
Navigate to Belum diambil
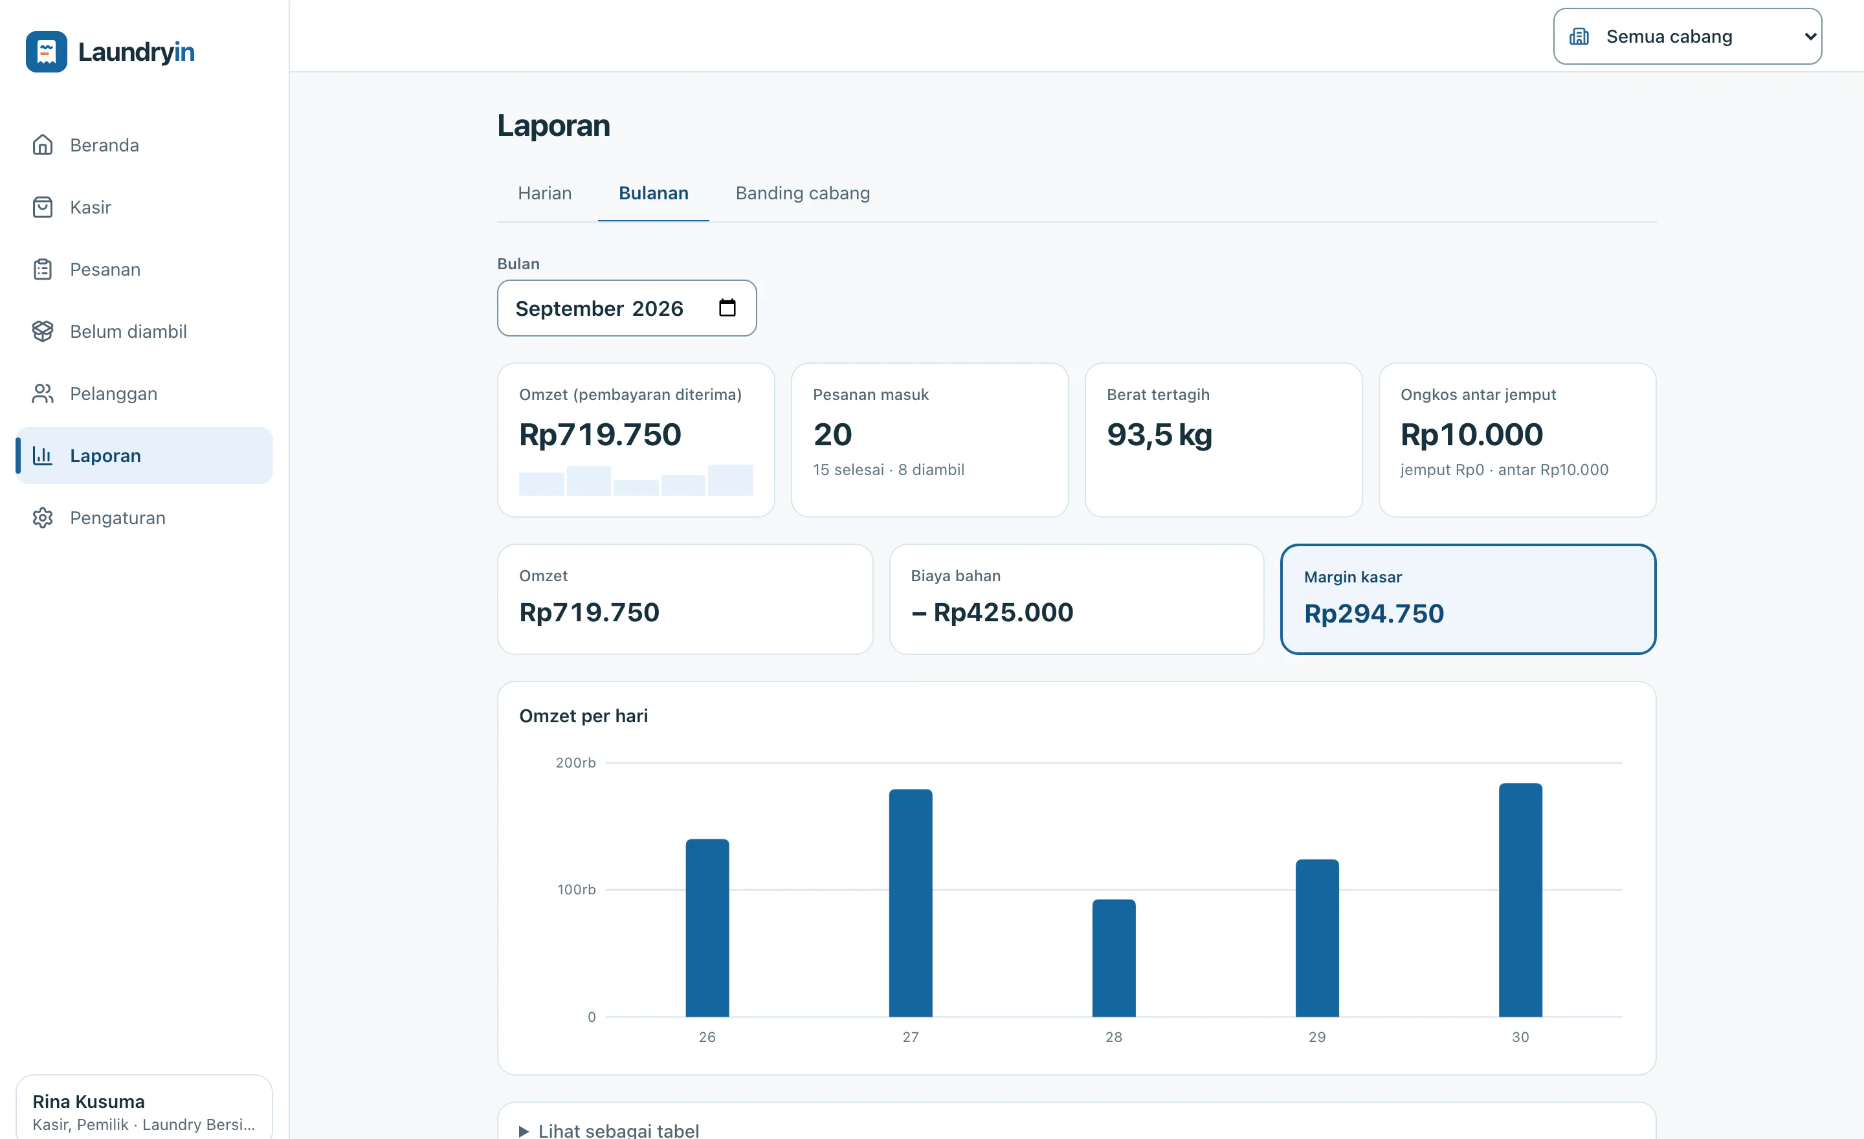[144, 331]
